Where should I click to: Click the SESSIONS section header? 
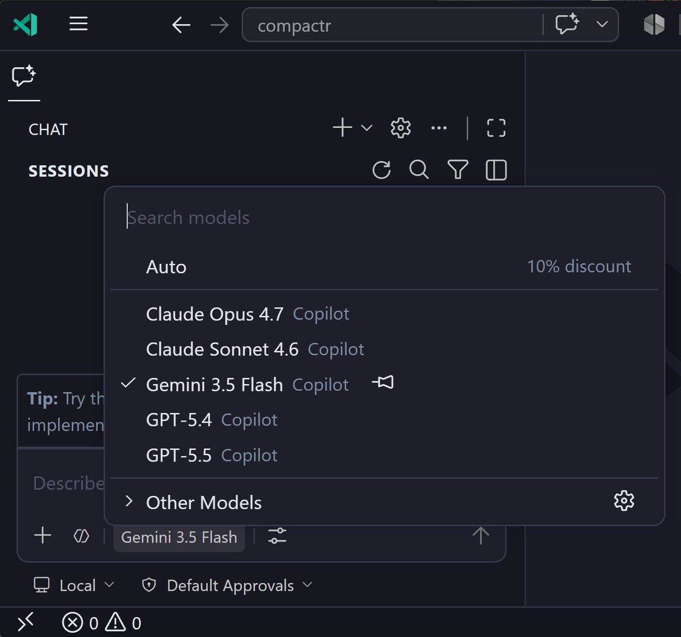click(69, 171)
